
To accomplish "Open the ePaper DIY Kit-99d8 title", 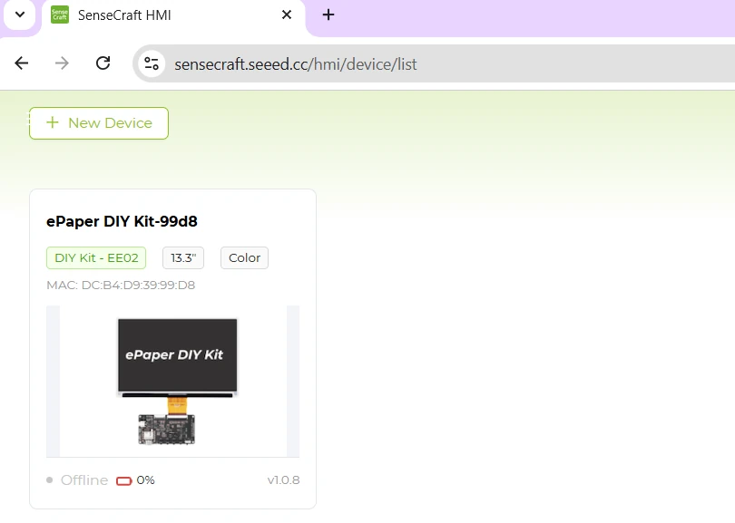I will [x=122, y=221].
